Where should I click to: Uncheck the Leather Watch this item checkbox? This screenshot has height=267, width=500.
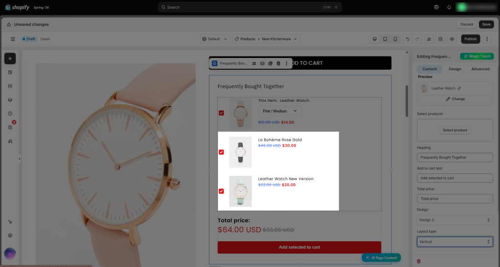point(221,113)
